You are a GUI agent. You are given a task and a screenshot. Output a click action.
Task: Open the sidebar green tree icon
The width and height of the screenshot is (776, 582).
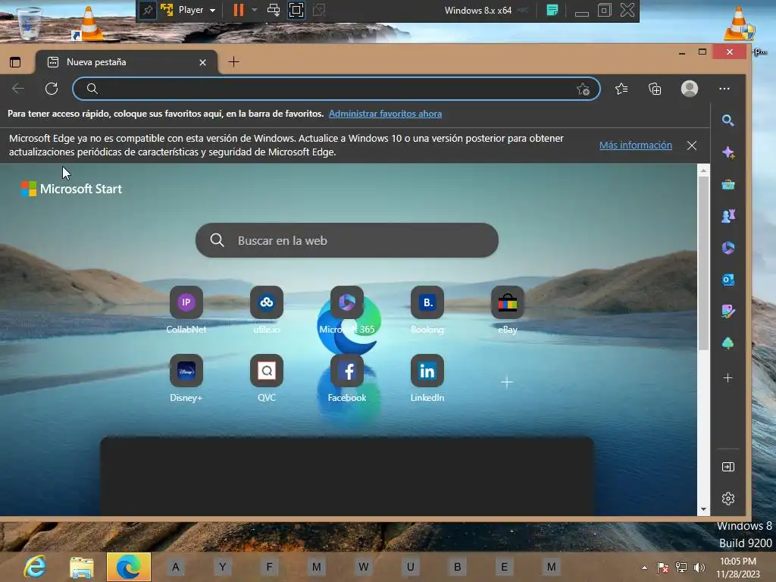pyautogui.click(x=727, y=343)
